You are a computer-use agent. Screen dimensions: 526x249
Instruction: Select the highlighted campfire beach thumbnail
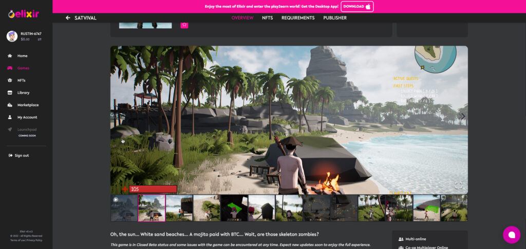click(152, 208)
